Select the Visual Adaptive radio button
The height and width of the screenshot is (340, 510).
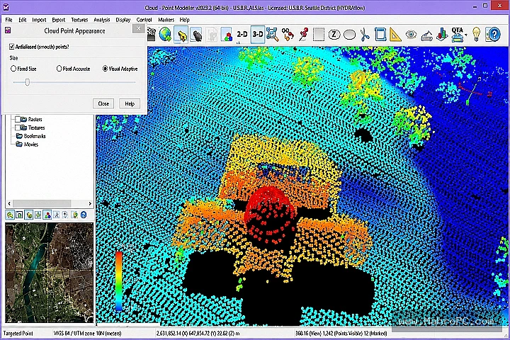tap(105, 69)
